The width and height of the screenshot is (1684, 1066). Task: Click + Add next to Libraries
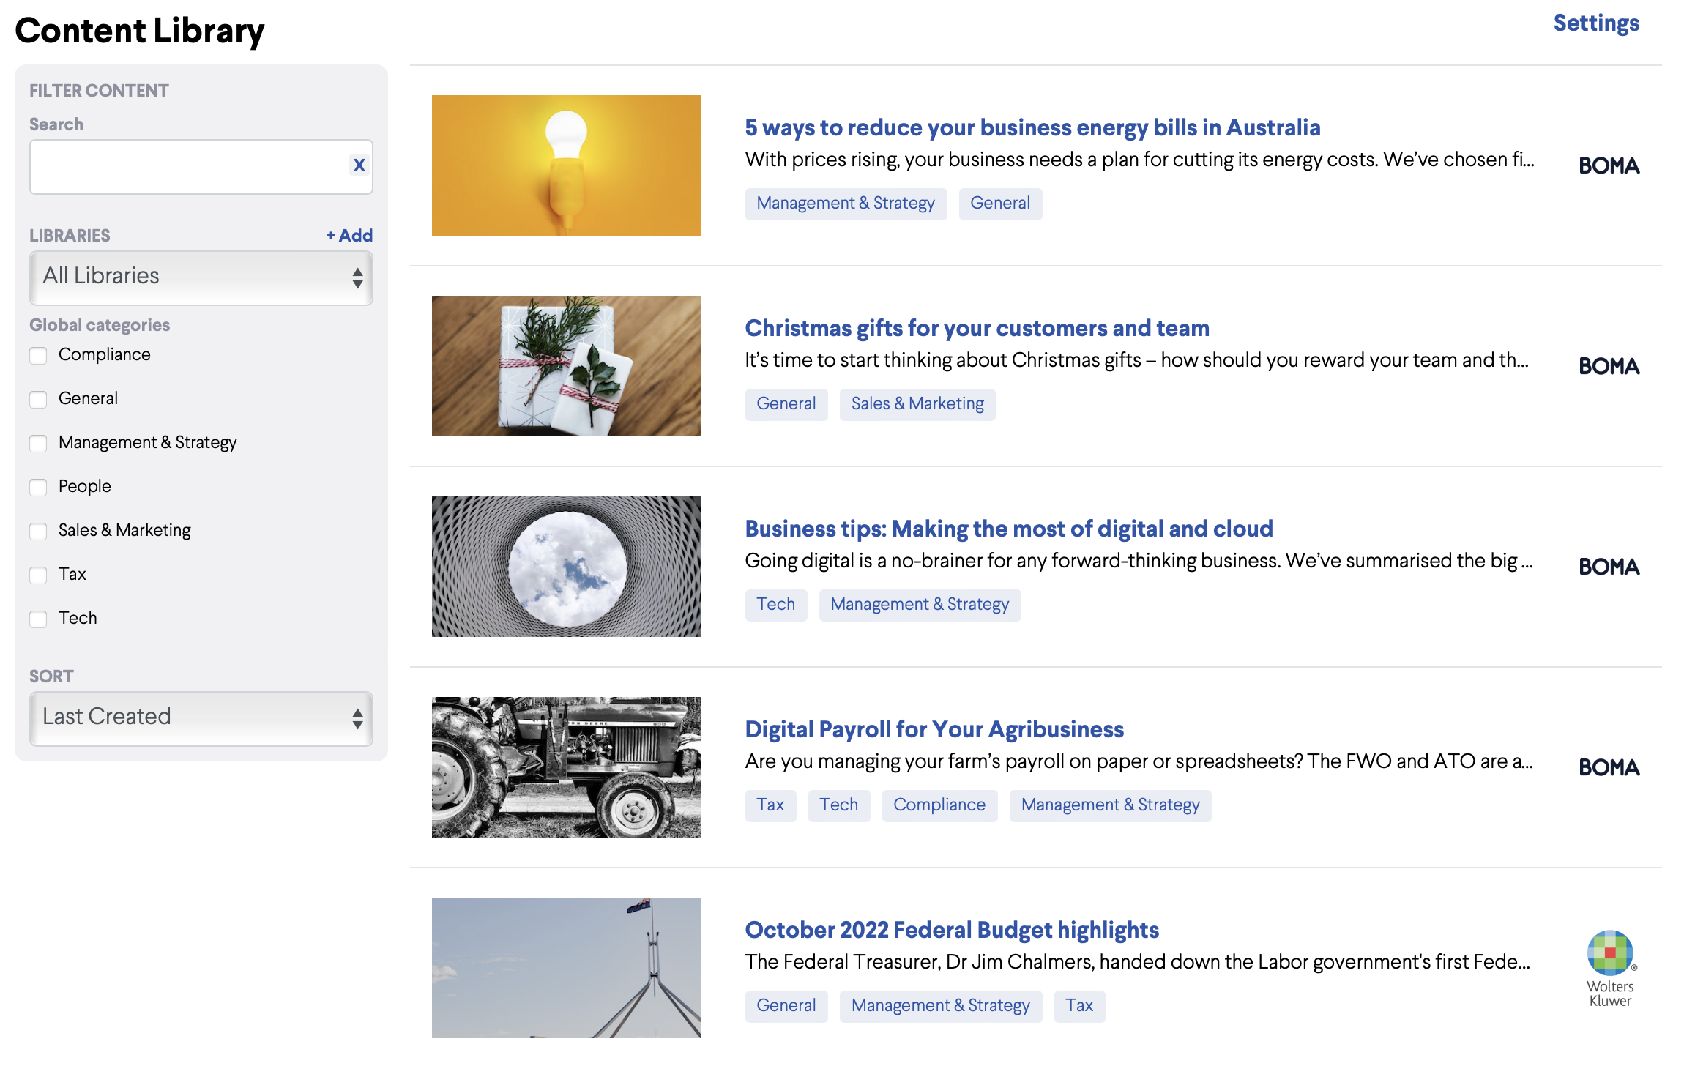(x=349, y=236)
